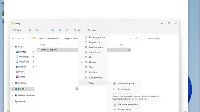Click the Pictures icon in sidebar
The height and width of the screenshot is (112, 200).
point(17,67)
